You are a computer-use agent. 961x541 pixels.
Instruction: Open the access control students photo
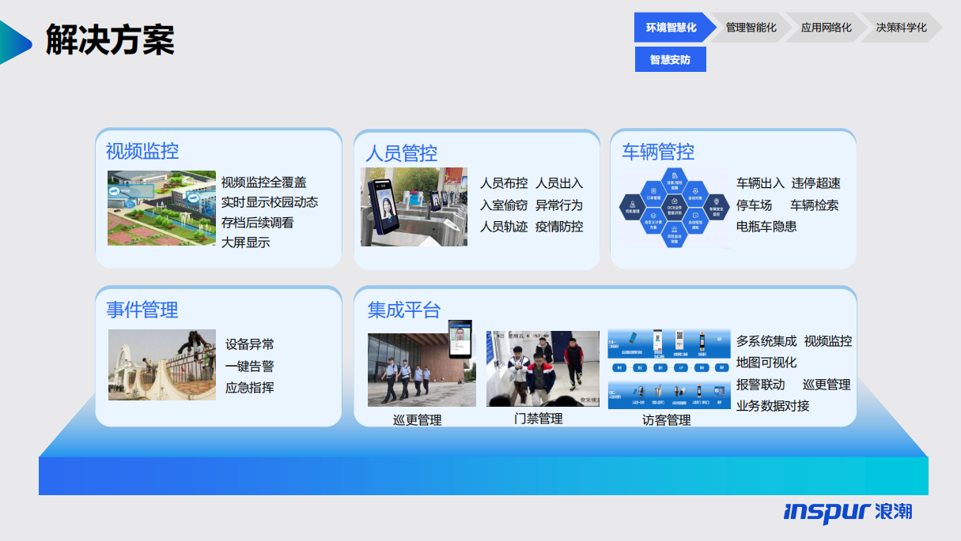point(543,369)
